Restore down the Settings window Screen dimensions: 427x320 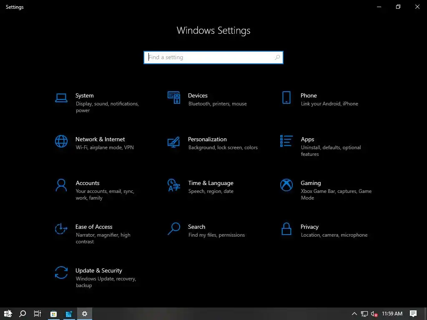pos(398,7)
